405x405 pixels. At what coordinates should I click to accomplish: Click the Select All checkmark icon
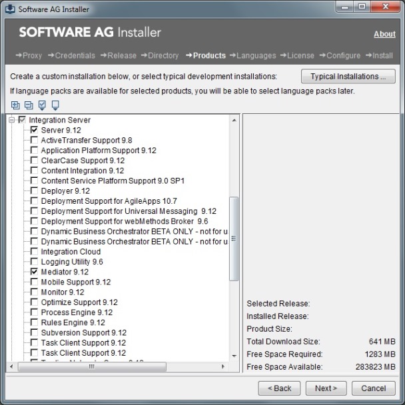tap(42, 105)
